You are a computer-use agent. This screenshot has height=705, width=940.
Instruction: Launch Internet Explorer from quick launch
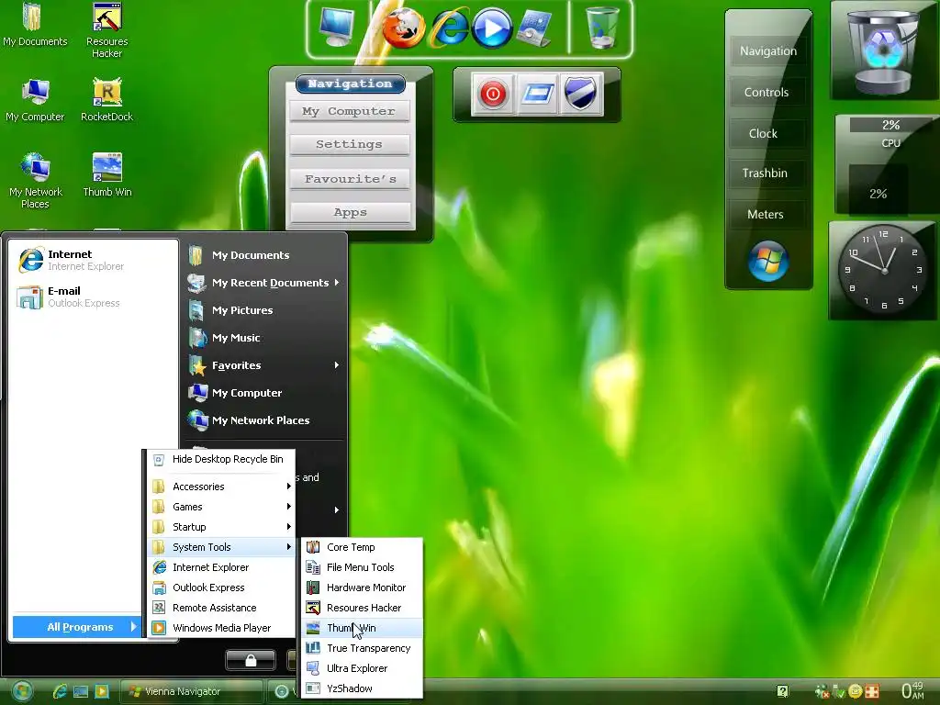point(60,691)
